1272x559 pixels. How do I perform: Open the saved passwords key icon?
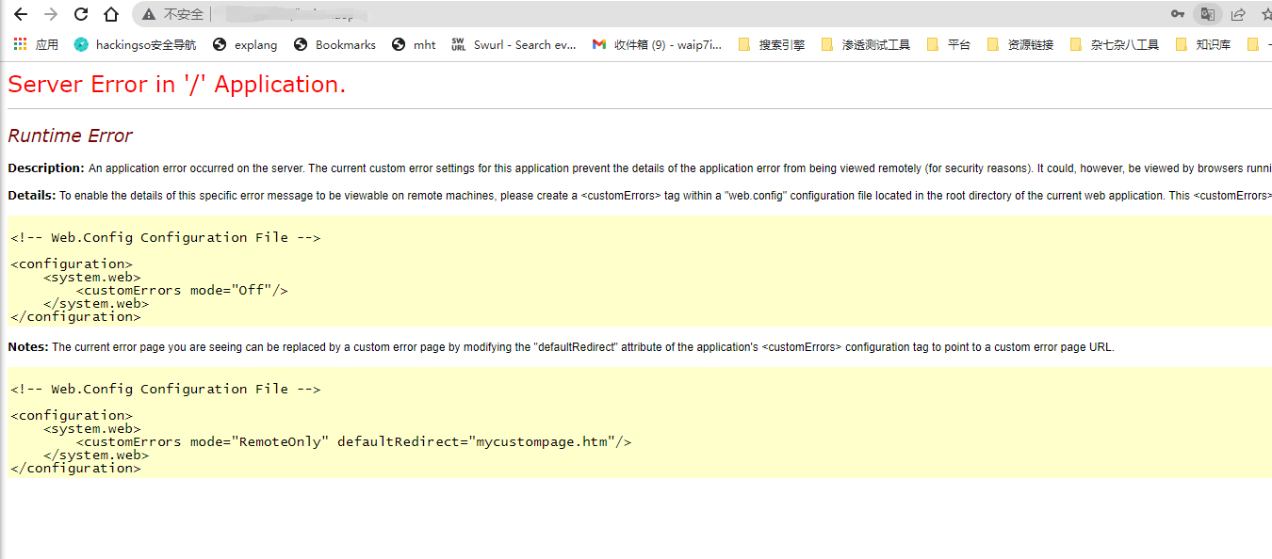point(1178,14)
